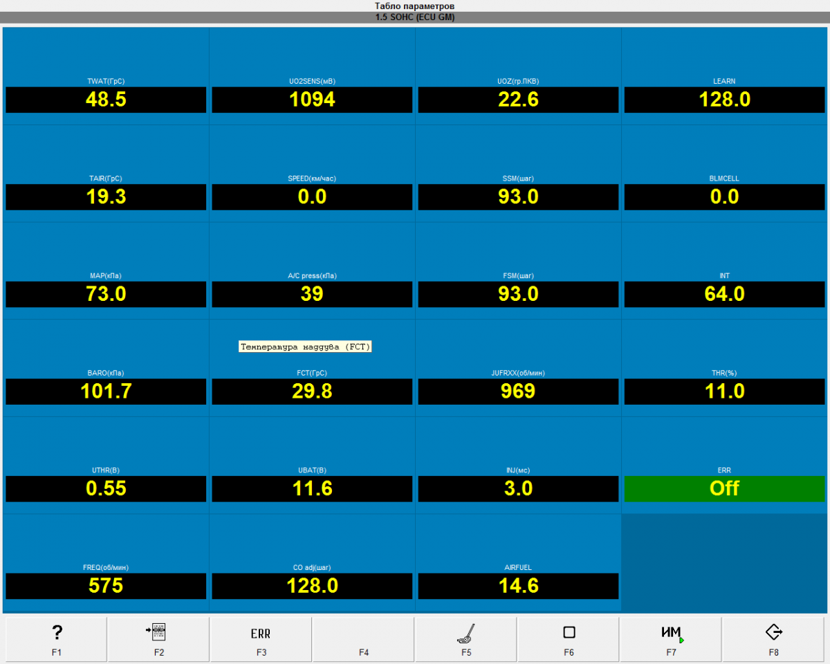Screen dimensions: 830x664
Task: Click the empty F4 function button
Action: pyautogui.click(x=364, y=640)
